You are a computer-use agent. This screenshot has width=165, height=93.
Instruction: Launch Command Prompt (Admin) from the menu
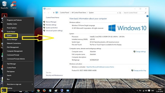click(x=16, y=59)
